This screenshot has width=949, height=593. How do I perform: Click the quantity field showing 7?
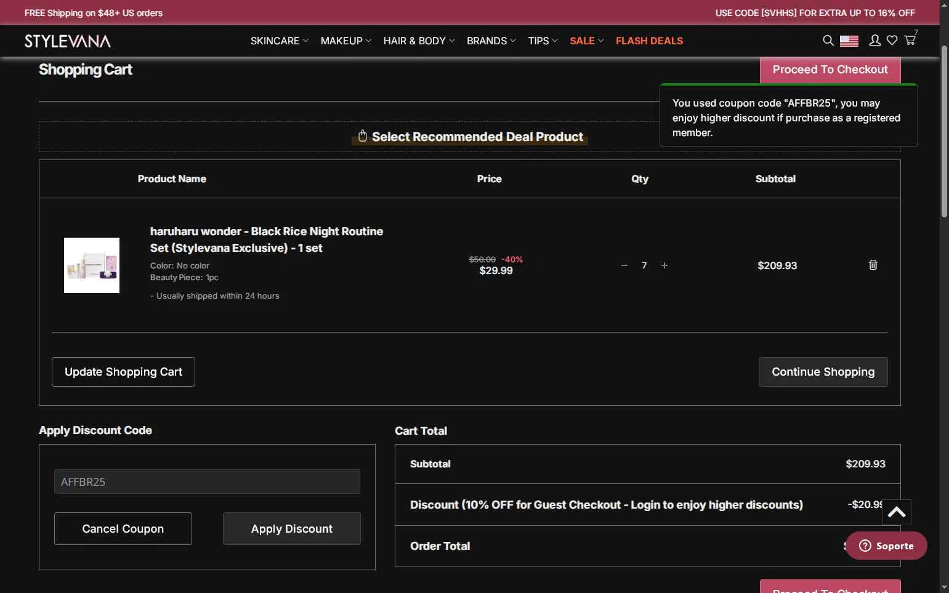coord(644,265)
